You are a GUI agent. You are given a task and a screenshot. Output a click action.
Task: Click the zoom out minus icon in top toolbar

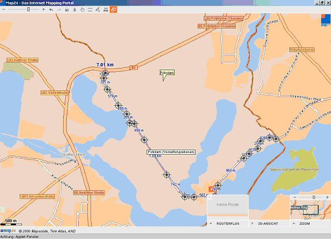(4, 10)
